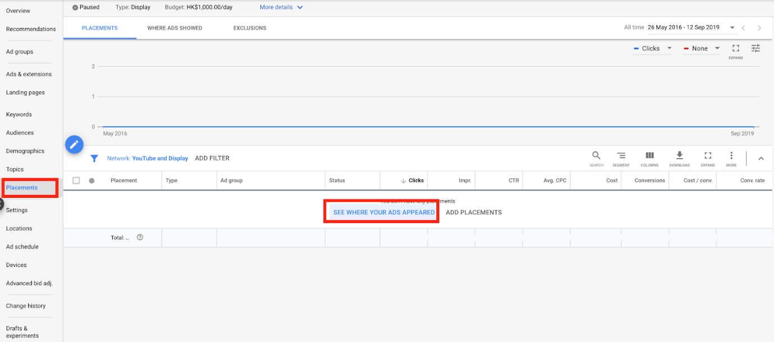Click the Download icon
This screenshot has width=774, height=342.
(679, 156)
